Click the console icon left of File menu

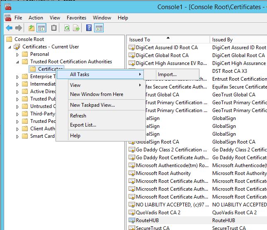[8, 18]
